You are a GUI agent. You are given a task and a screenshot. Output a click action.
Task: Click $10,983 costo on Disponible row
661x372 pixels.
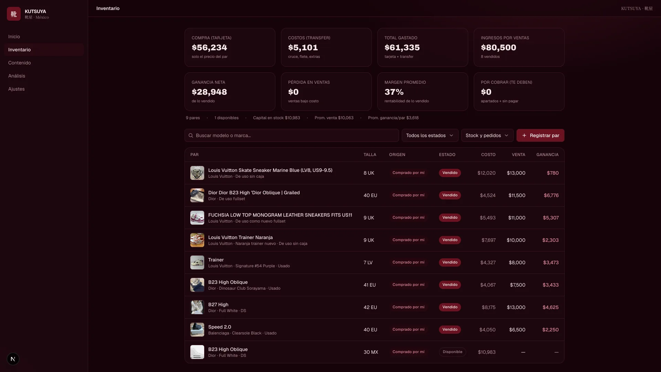click(x=487, y=352)
